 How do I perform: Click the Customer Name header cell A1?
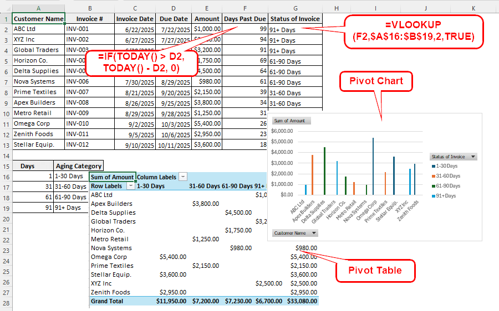[39, 19]
